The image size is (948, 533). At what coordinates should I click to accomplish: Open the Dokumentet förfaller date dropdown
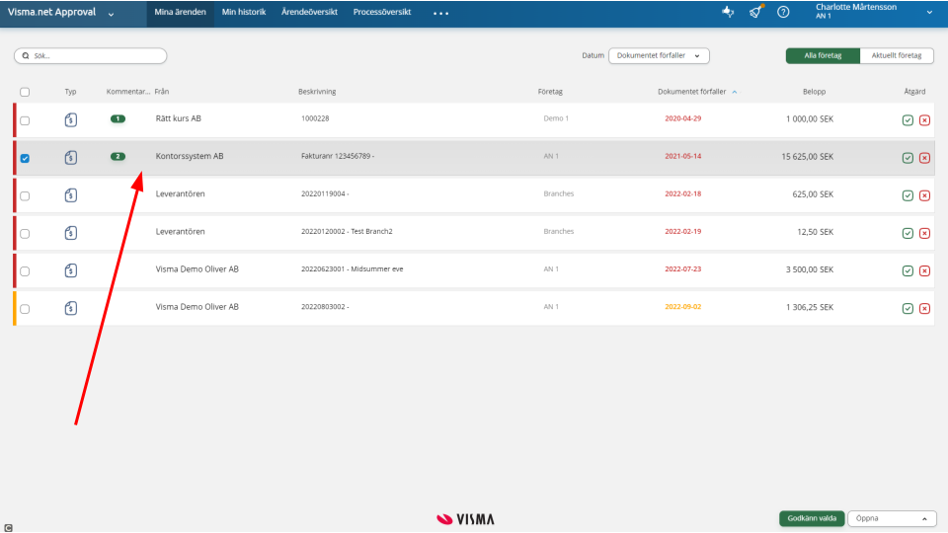coord(659,55)
